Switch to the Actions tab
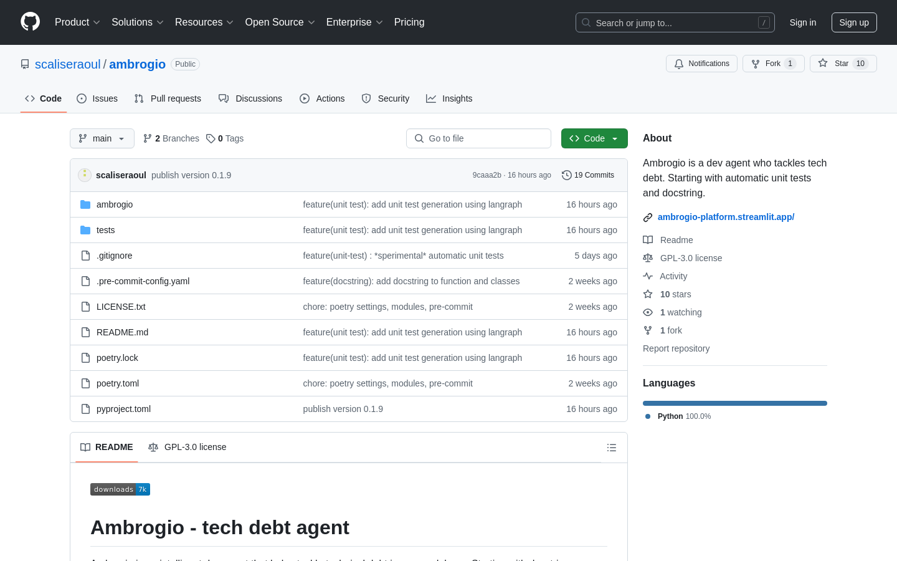This screenshot has height=561, width=897. point(322,98)
